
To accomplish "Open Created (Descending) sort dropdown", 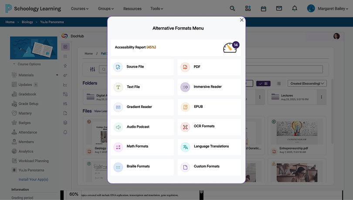I will click(x=307, y=84).
